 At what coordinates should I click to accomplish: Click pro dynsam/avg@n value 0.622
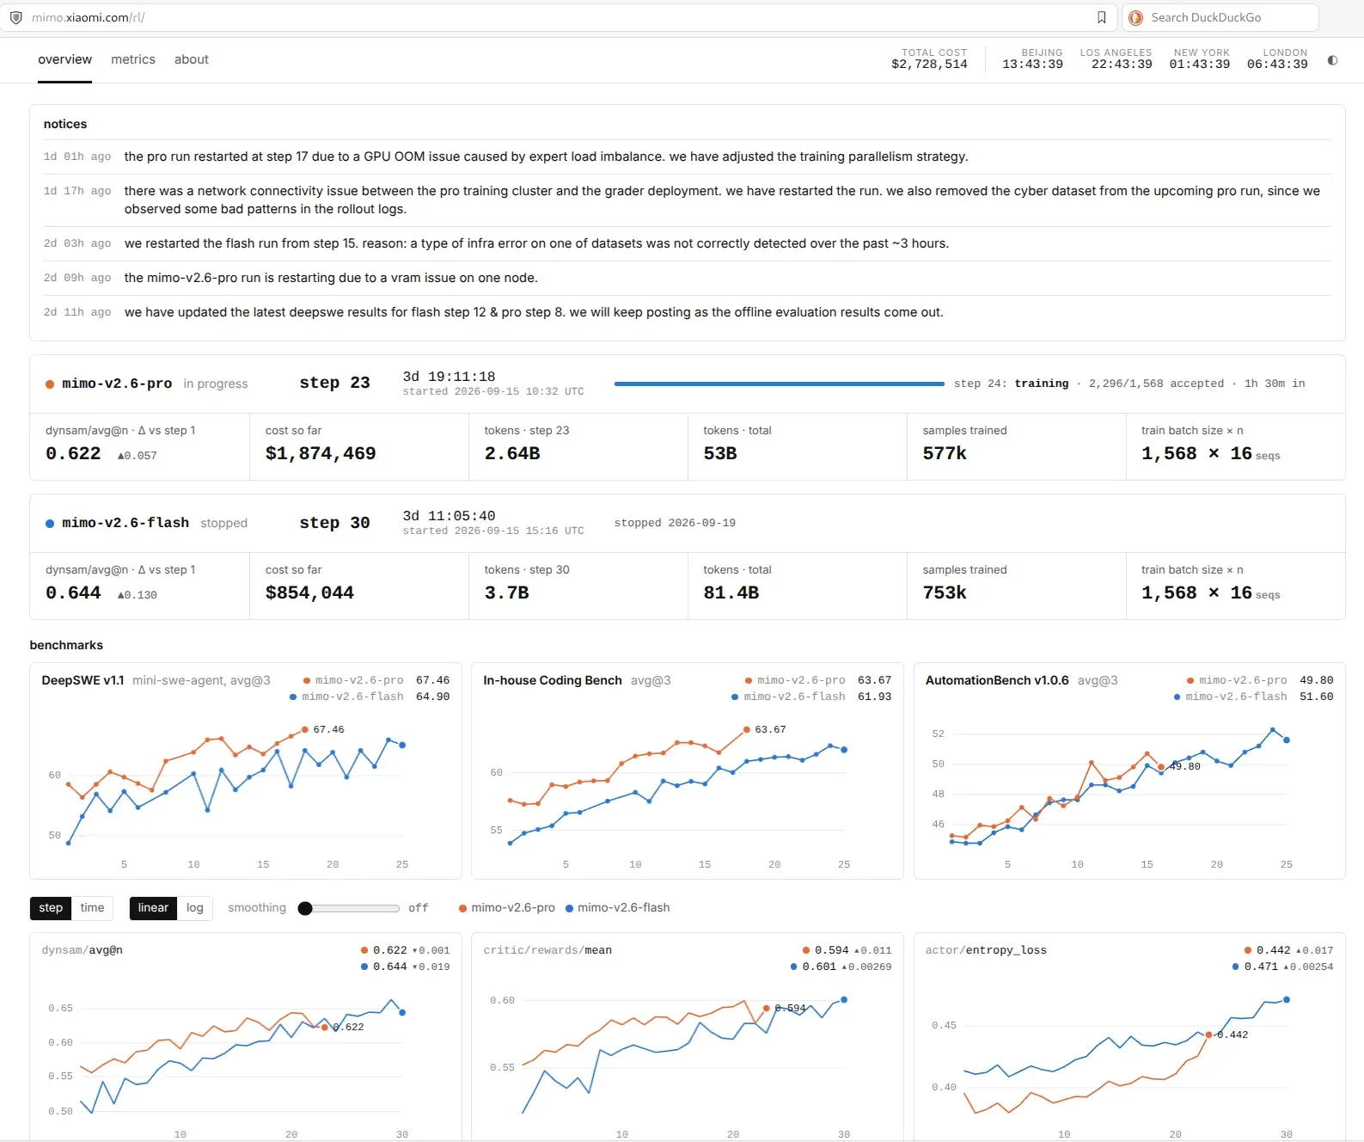tap(73, 453)
